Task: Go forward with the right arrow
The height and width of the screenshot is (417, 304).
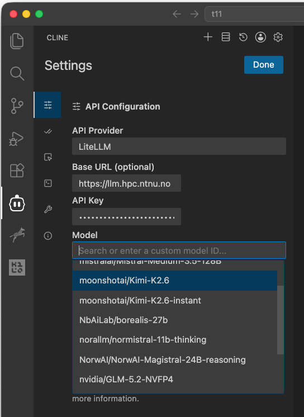Action: coord(194,14)
